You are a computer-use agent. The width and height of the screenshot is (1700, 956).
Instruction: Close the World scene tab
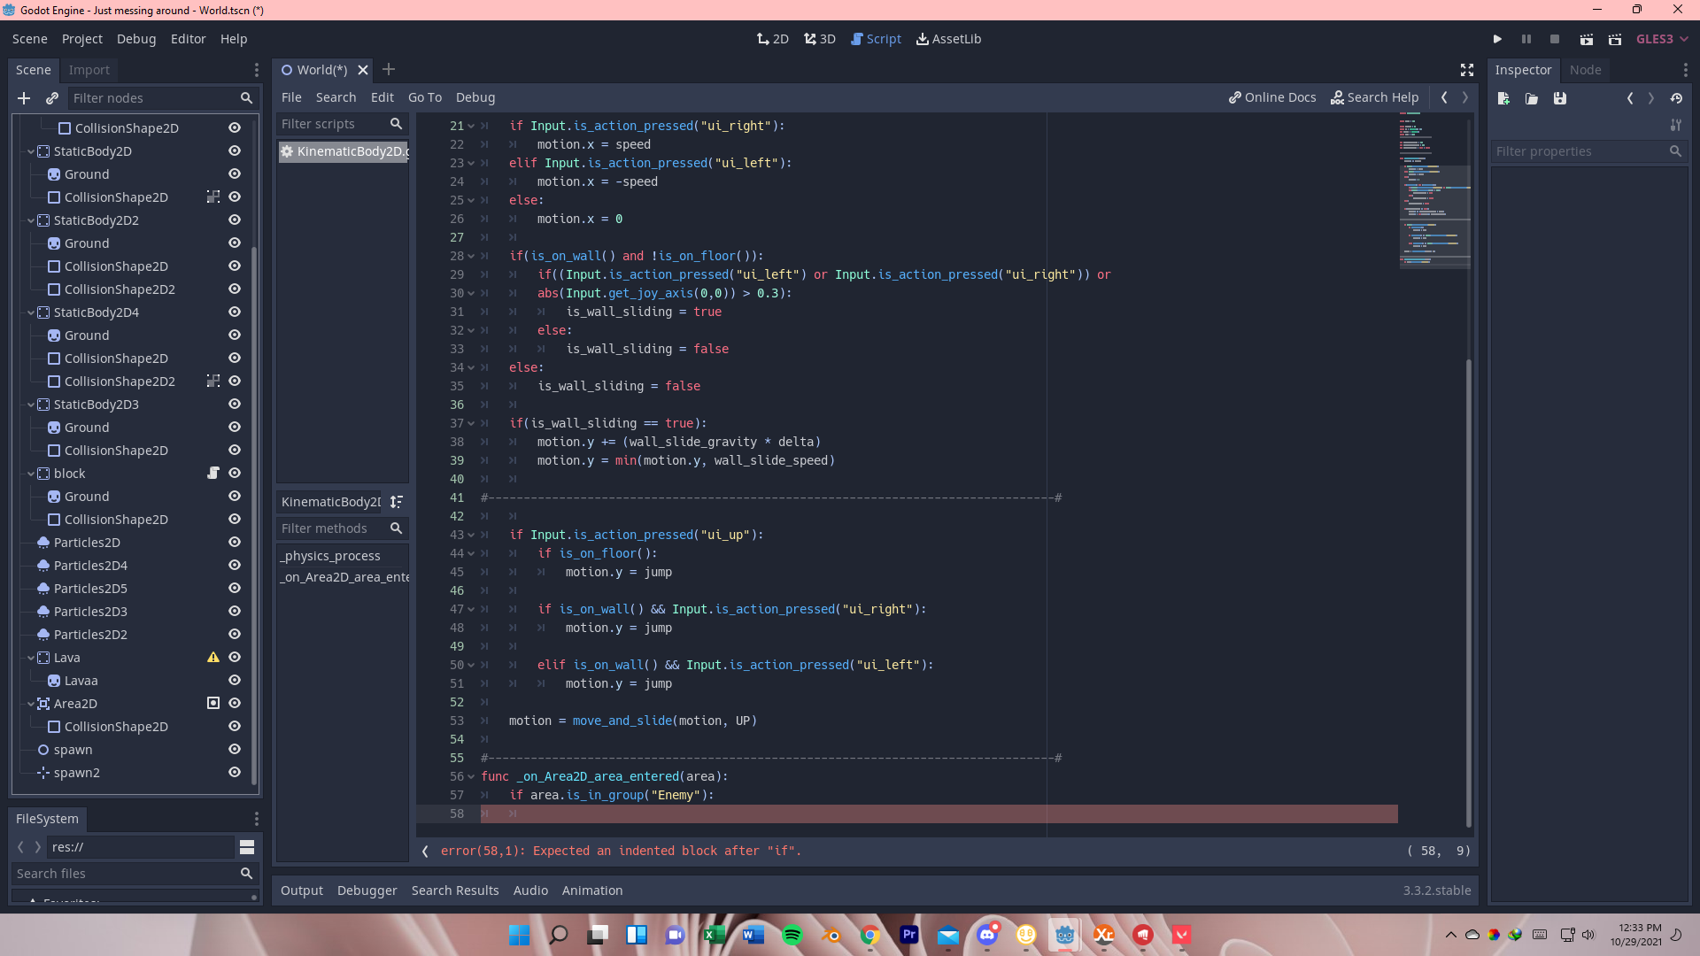(363, 70)
